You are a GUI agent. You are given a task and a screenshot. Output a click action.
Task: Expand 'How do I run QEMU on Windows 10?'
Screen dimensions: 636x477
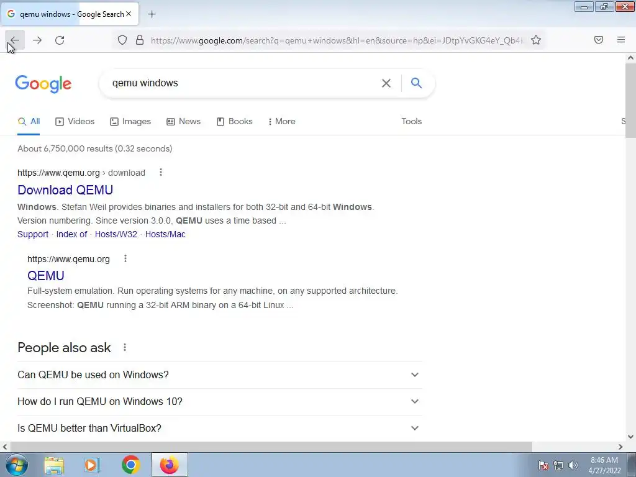[219, 402]
